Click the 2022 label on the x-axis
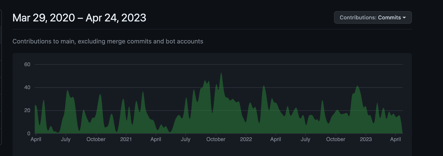 click(246, 139)
